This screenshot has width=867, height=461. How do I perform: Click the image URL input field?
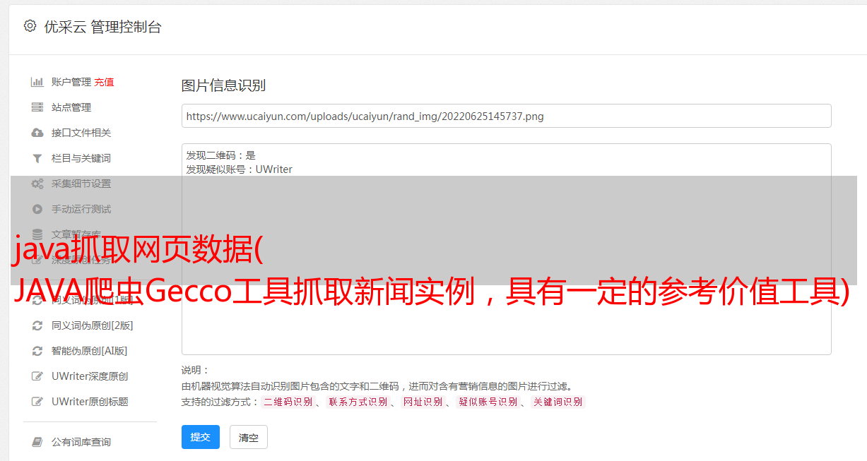(x=506, y=116)
